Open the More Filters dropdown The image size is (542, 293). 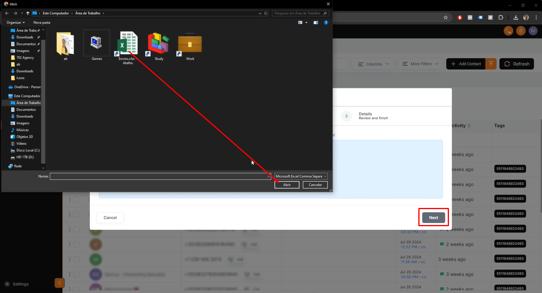pyautogui.click(x=420, y=64)
